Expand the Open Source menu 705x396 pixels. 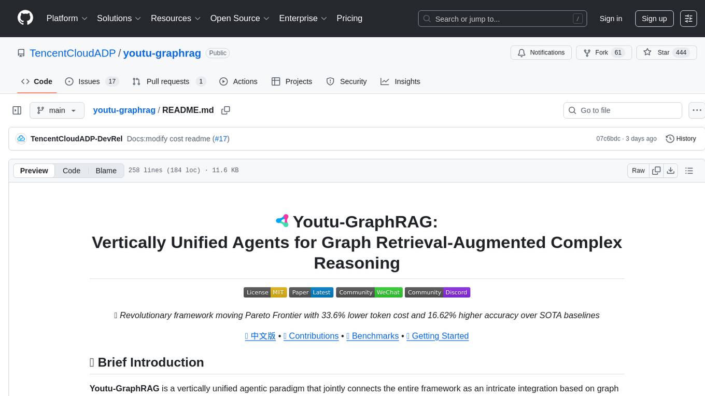click(239, 18)
